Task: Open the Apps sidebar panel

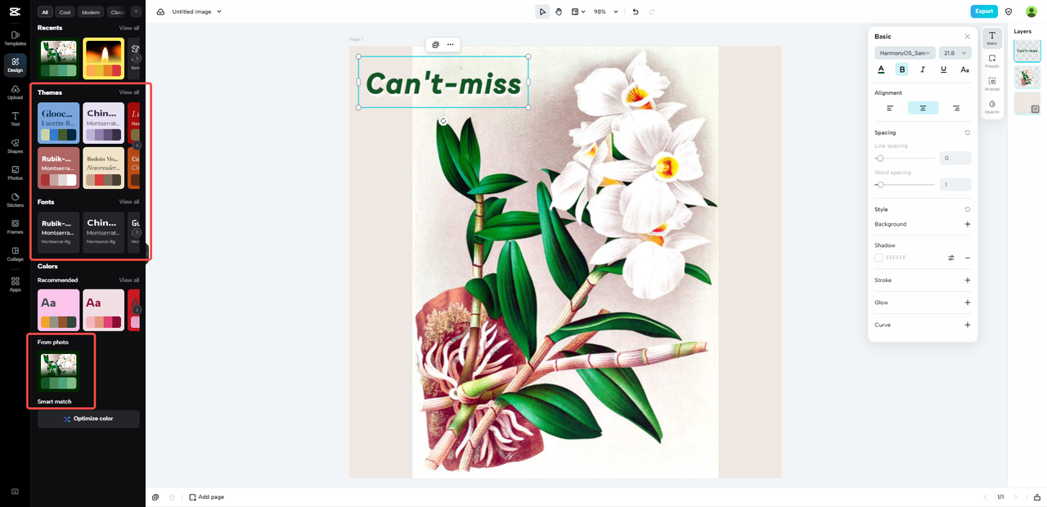Action: click(15, 284)
